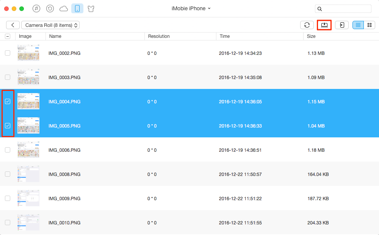Click the size value 204.33 KB
Screen dimensions: 379x235
(318, 223)
